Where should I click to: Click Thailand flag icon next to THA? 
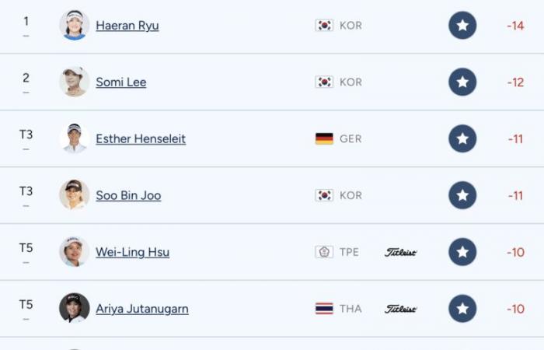click(x=324, y=308)
